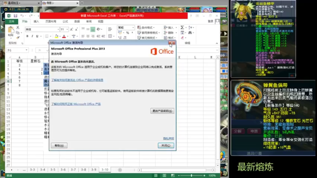This screenshot has width=317, height=178.
Task: Switch to the Formulas ribbon tab
Action: coord(65,21)
